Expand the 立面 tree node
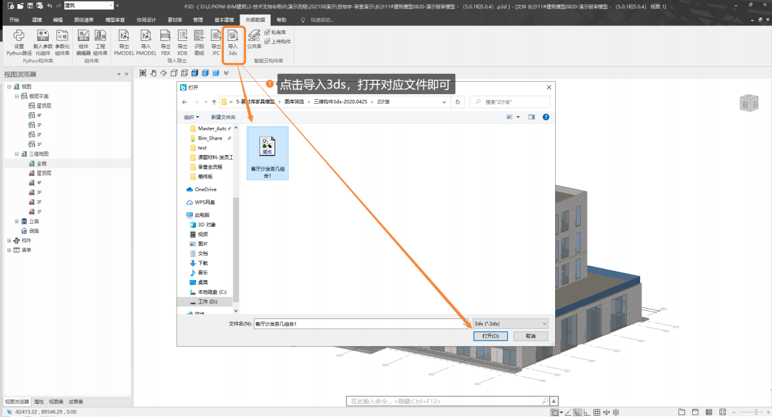The height and width of the screenshot is (417, 772). 17,221
